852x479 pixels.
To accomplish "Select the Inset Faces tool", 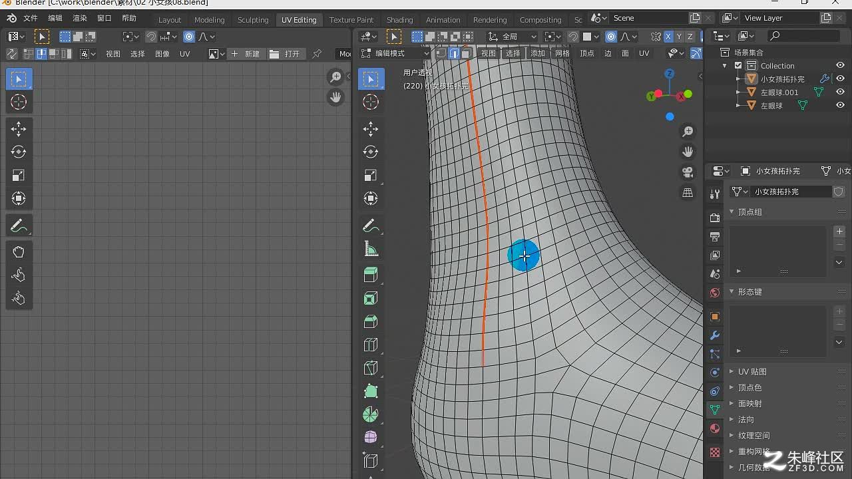I will (371, 298).
